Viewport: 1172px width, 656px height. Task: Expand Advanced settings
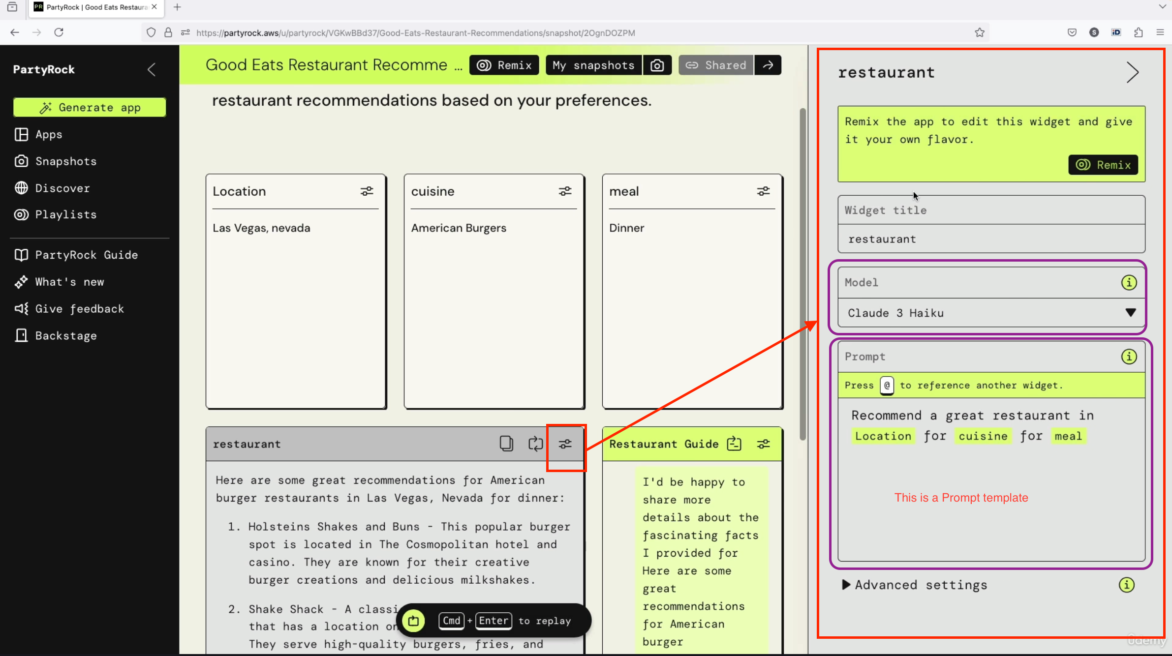click(914, 585)
